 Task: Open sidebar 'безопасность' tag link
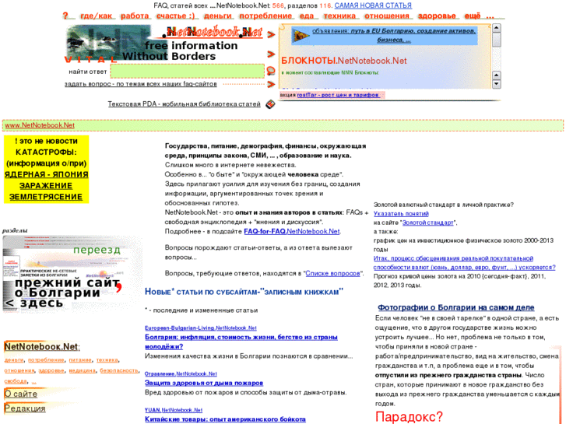(119, 370)
